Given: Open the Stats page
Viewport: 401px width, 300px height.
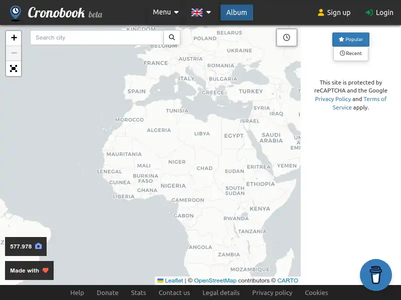Looking at the screenshot, I should coord(138,292).
